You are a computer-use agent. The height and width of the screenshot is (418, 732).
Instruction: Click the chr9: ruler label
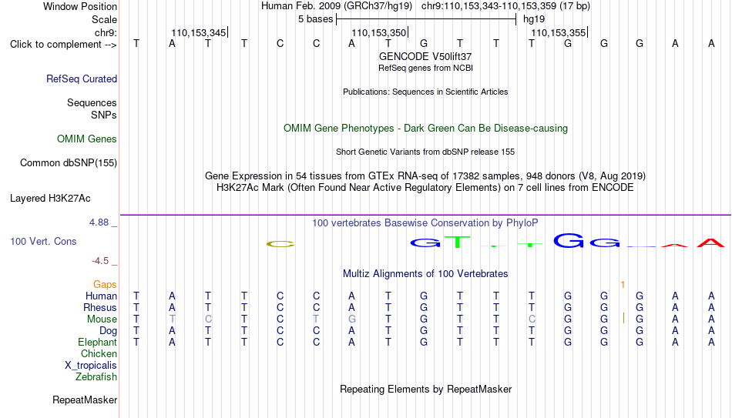point(106,32)
